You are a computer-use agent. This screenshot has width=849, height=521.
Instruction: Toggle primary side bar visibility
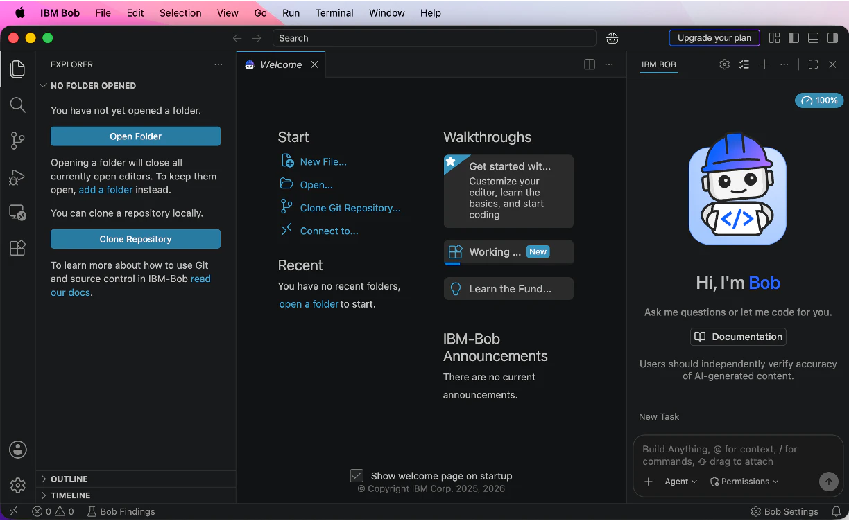[794, 38]
